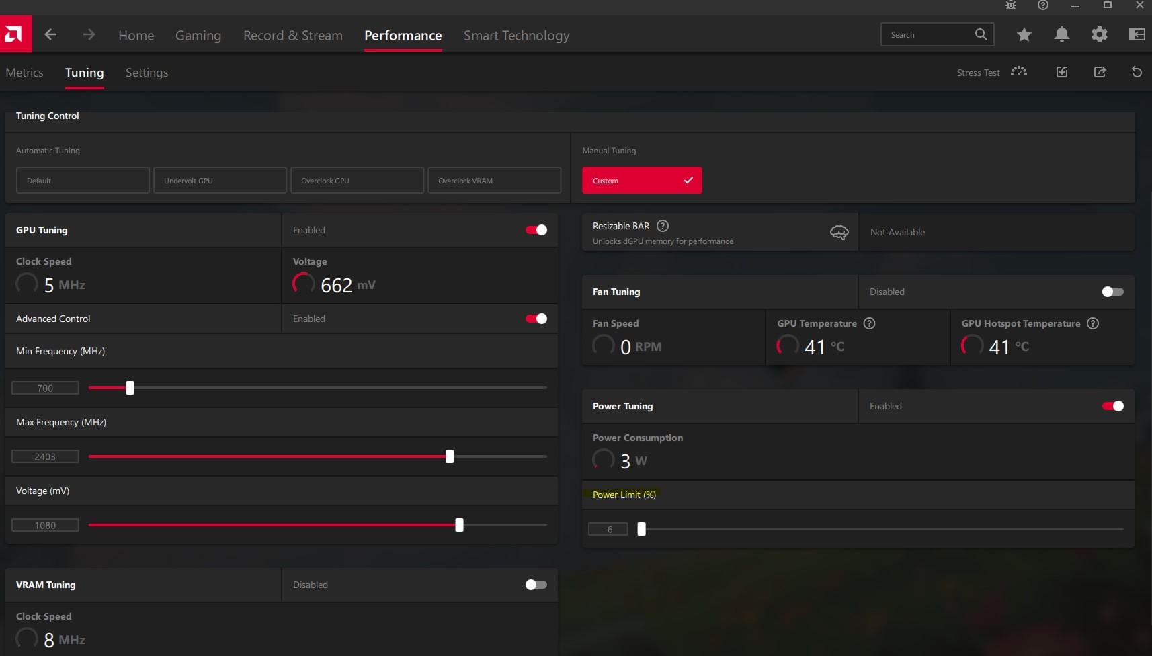The width and height of the screenshot is (1152, 656).
Task: Focus the Search input box
Action: coord(938,34)
